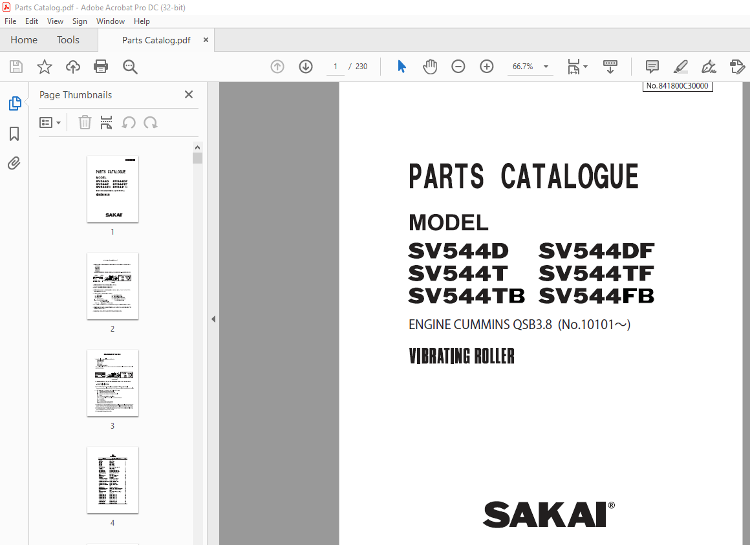The image size is (750, 545).
Task: Open Page Thumbnails in the sidebar
Action: 15,103
